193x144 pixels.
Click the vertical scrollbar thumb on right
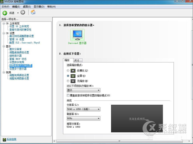(192, 65)
